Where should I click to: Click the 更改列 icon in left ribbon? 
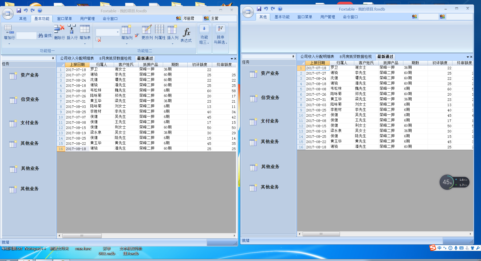[x=147, y=29]
